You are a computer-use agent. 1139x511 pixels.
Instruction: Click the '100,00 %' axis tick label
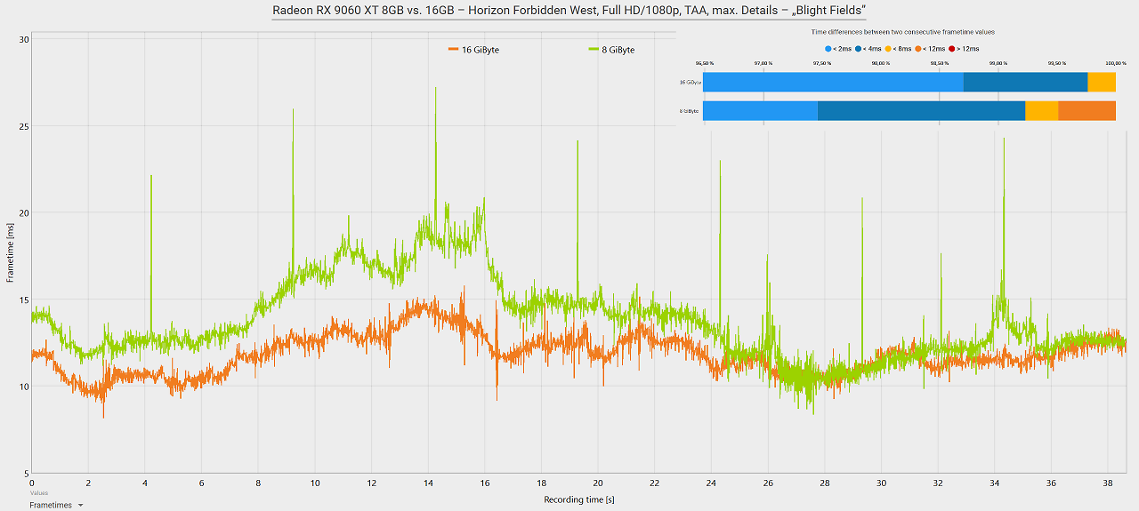[1115, 63]
